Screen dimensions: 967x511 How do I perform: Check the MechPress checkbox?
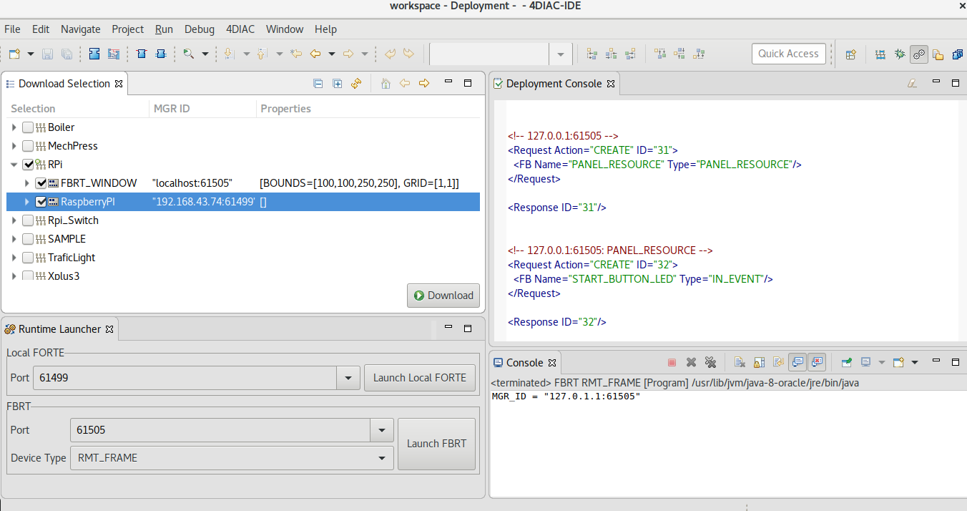pos(28,146)
